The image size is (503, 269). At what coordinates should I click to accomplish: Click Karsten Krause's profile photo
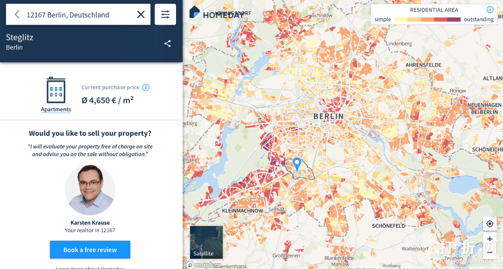pyautogui.click(x=90, y=190)
